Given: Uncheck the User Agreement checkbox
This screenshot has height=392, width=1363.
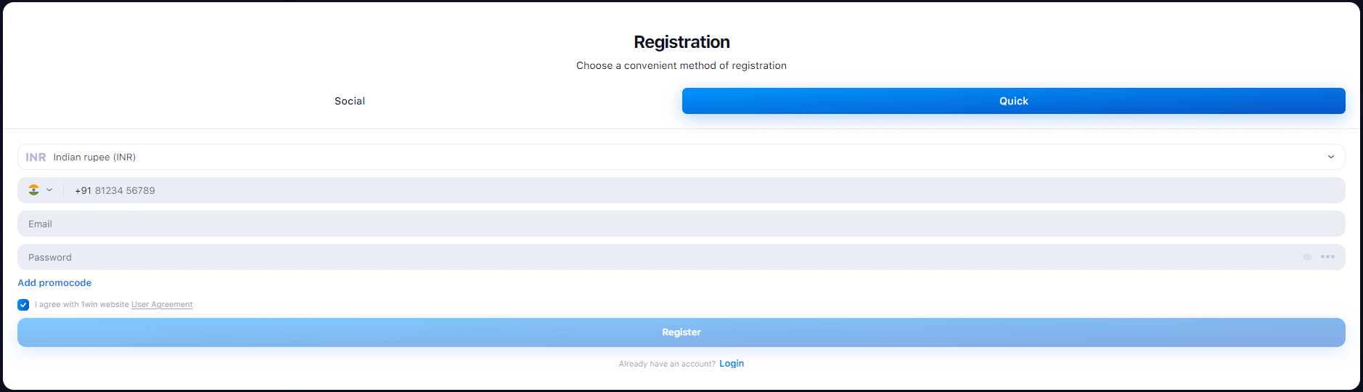Looking at the screenshot, I should pos(23,305).
